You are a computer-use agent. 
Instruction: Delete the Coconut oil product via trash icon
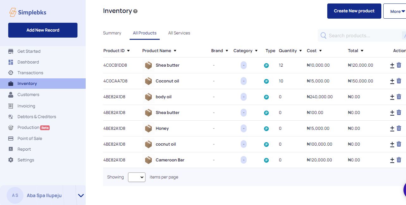(x=399, y=81)
